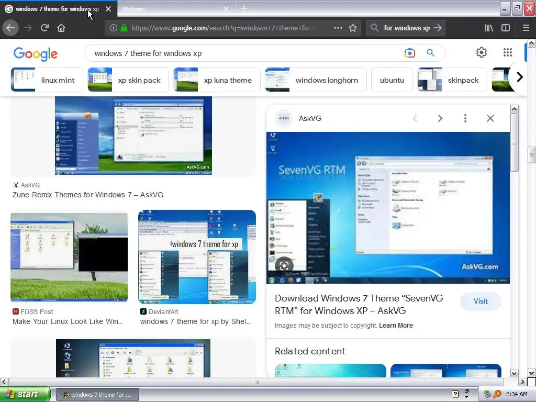Click the Visit button for AskVG
Viewport: 536px width, 402px height.
pyautogui.click(x=481, y=301)
